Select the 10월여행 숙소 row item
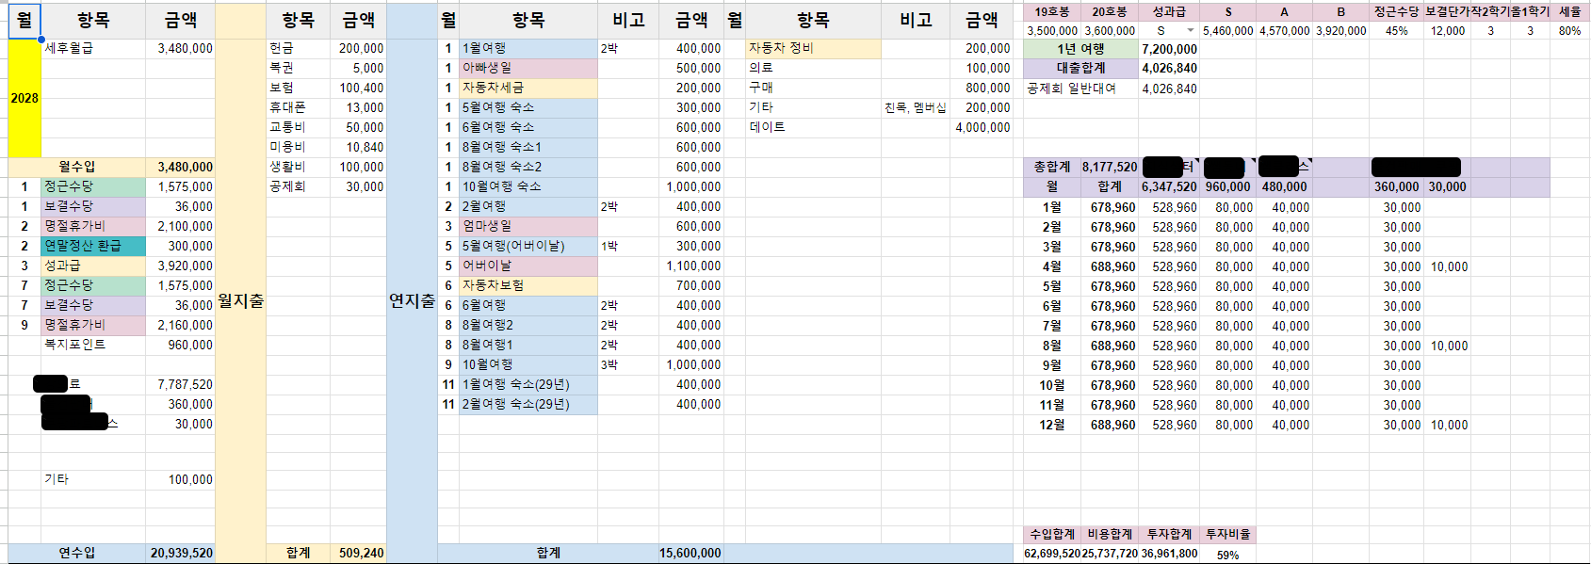This screenshot has width=1591, height=564. [x=528, y=186]
